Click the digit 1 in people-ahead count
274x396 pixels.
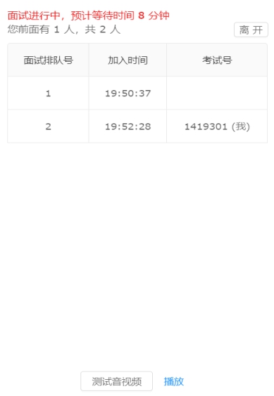[x=56, y=30]
